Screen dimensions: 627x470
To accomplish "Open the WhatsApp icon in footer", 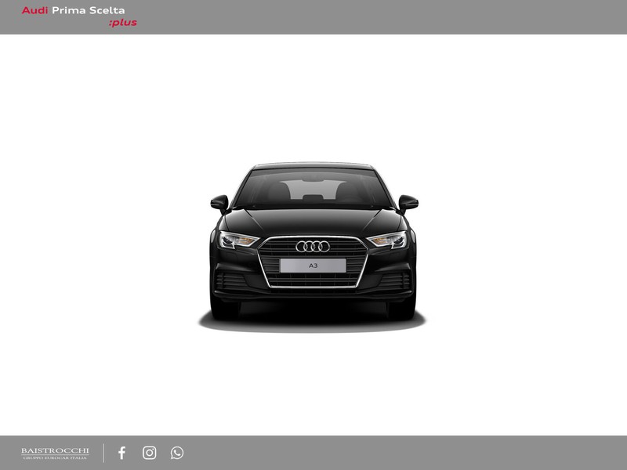I will [x=177, y=453].
